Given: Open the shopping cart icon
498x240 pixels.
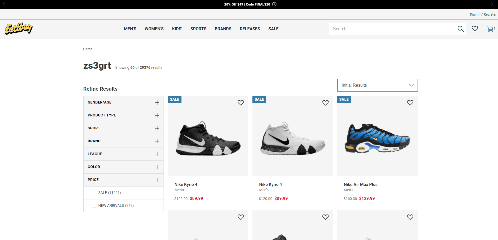Looking at the screenshot, I should 490,29.
